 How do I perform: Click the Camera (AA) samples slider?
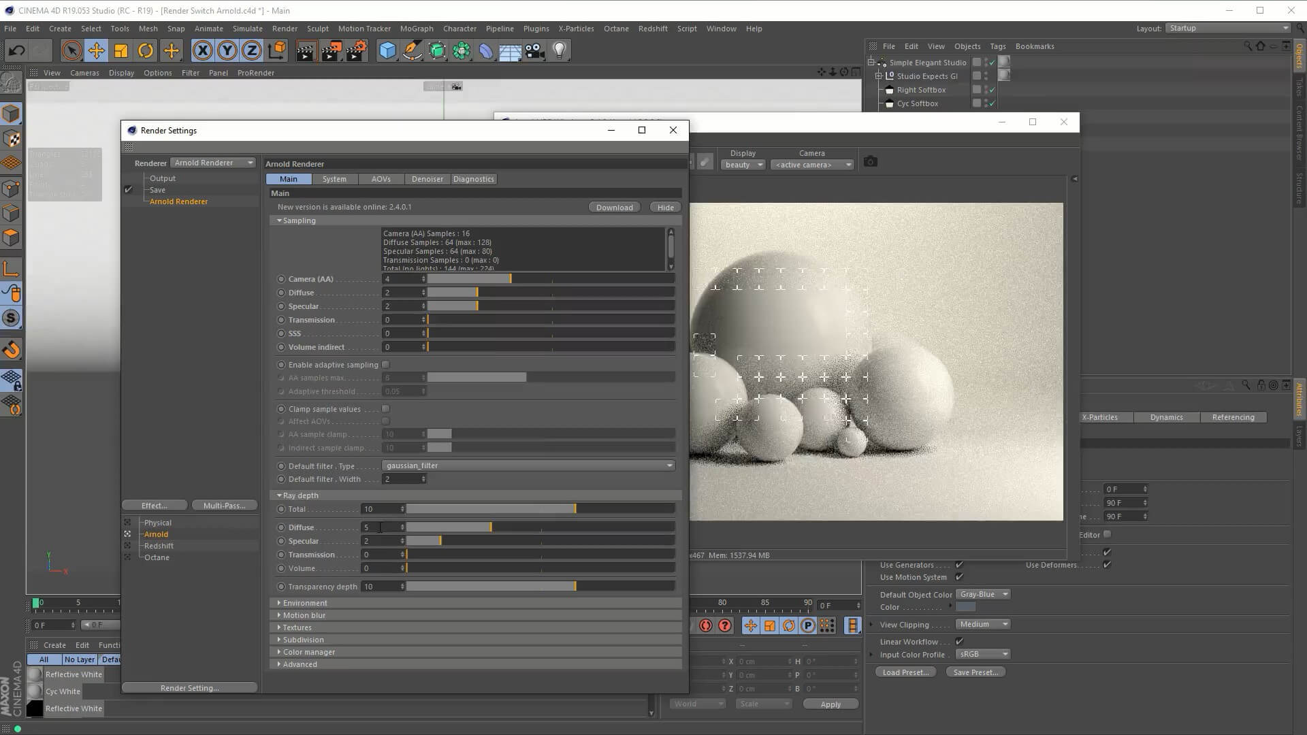point(551,279)
